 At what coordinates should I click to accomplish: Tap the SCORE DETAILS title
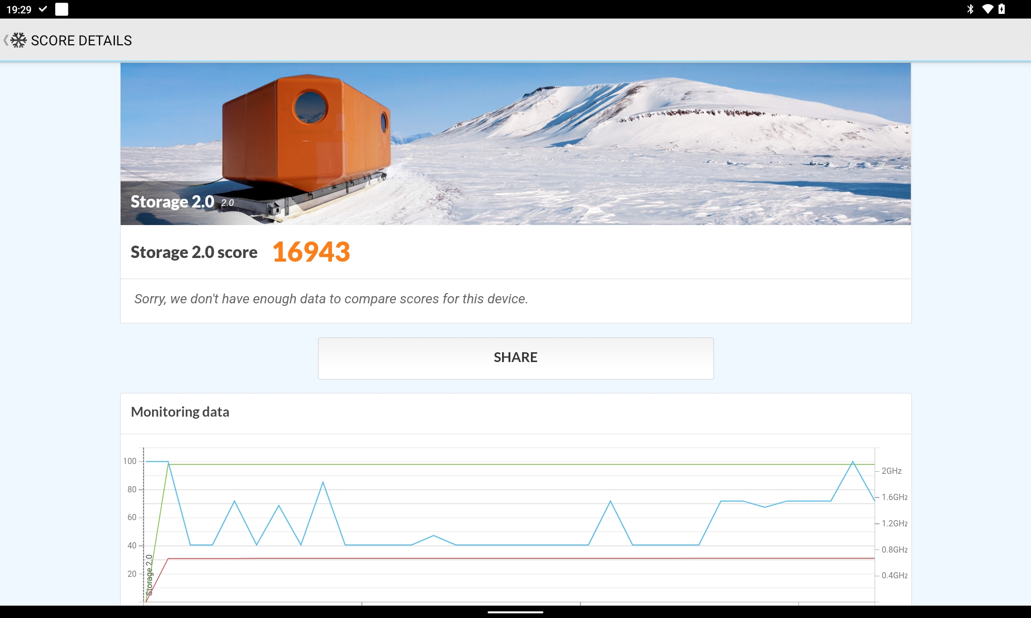81,40
